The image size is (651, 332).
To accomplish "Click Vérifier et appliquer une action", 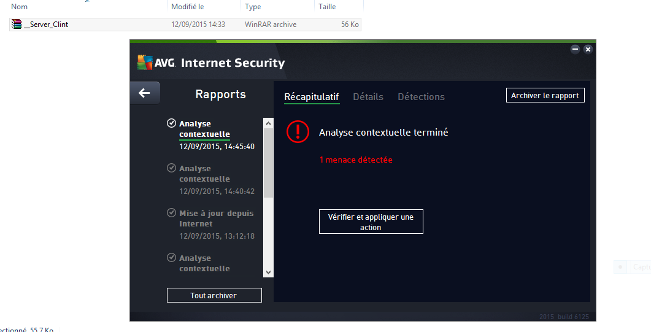I will pos(371,222).
